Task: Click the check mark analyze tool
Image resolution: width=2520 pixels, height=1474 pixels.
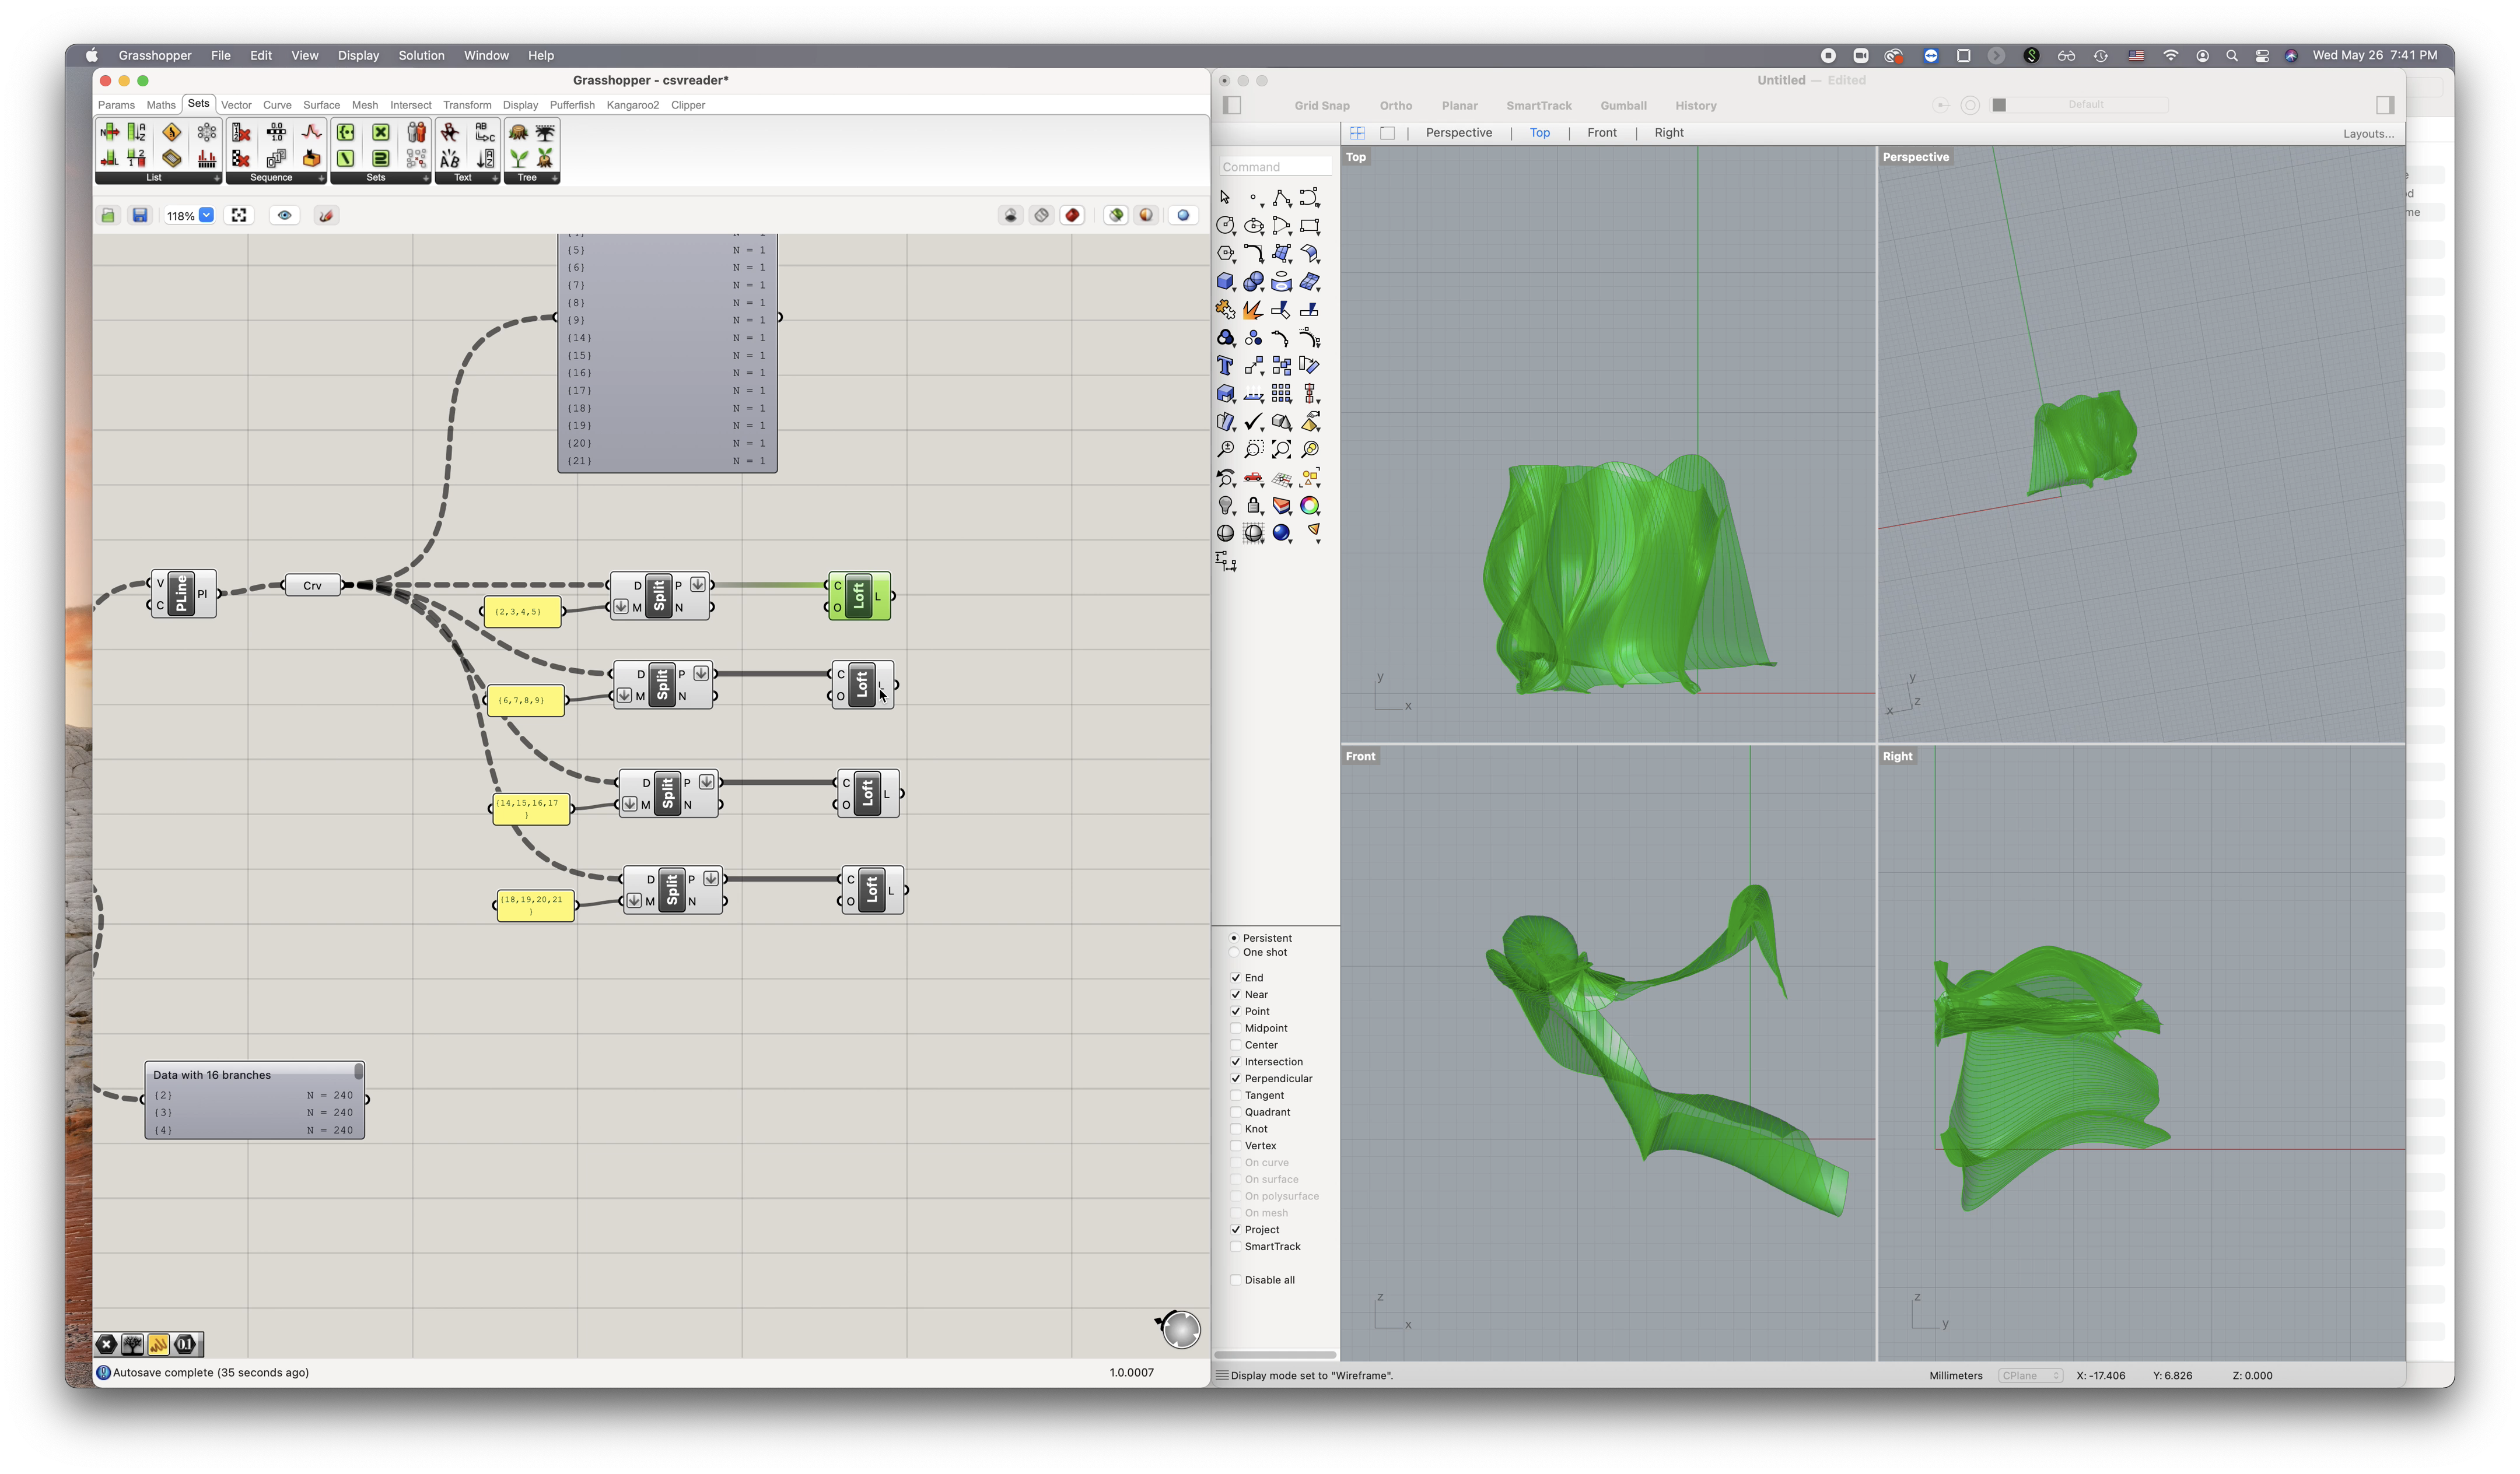Action: pyautogui.click(x=1253, y=422)
